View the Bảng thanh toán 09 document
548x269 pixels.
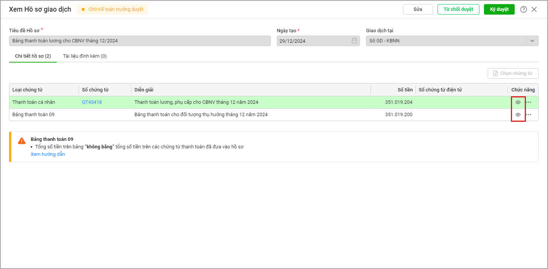518,115
